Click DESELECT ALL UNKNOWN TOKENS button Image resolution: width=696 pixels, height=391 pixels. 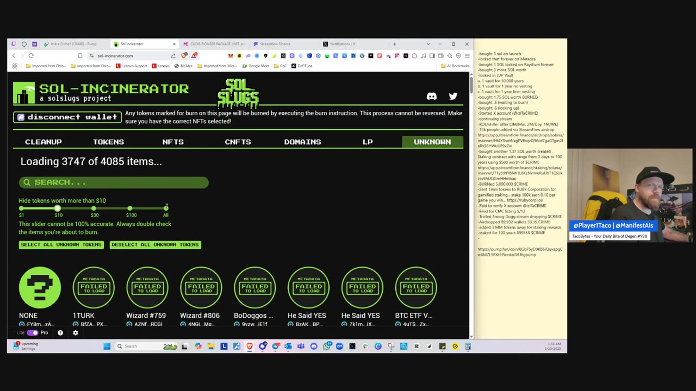coord(155,244)
